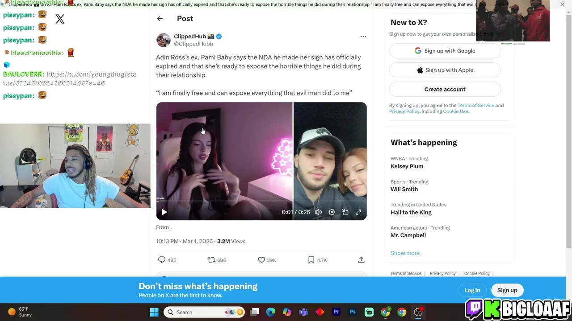
Task: Open Adobe Photoshop from taskbar
Action: (x=353, y=312)
